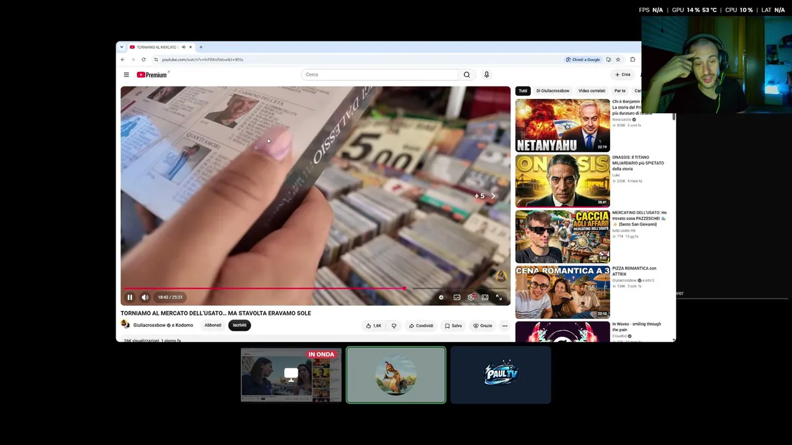The width and height of the screenshot is (792, 445).
Task: Select the Video correlati filter chip
Action: 592,91
